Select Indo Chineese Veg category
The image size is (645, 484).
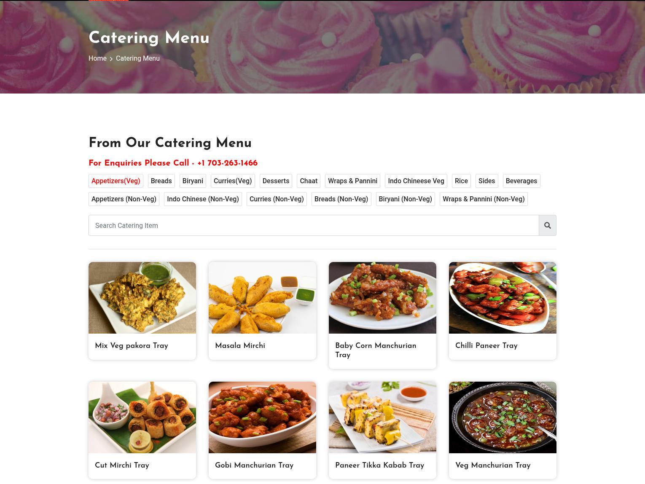(416, 181)
